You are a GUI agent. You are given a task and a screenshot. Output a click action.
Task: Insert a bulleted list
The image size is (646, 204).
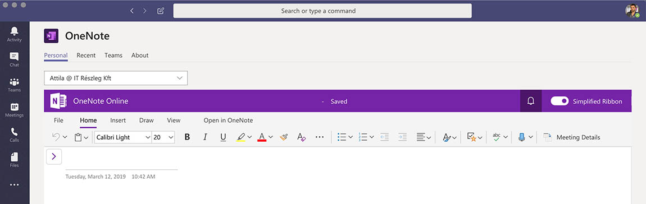point(342,137)
